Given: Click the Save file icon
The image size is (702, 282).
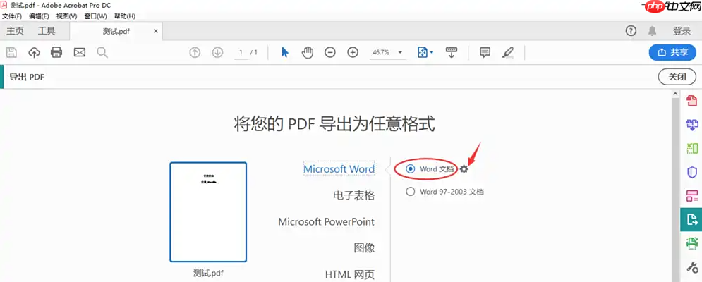Looking at the screenshot, I should pyautogui.click(x=11, y=52).
